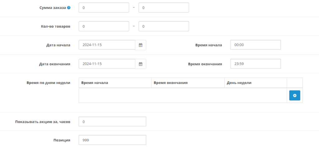
Task: Select the Дата окончания date input
Action: [x=107, y=64]
